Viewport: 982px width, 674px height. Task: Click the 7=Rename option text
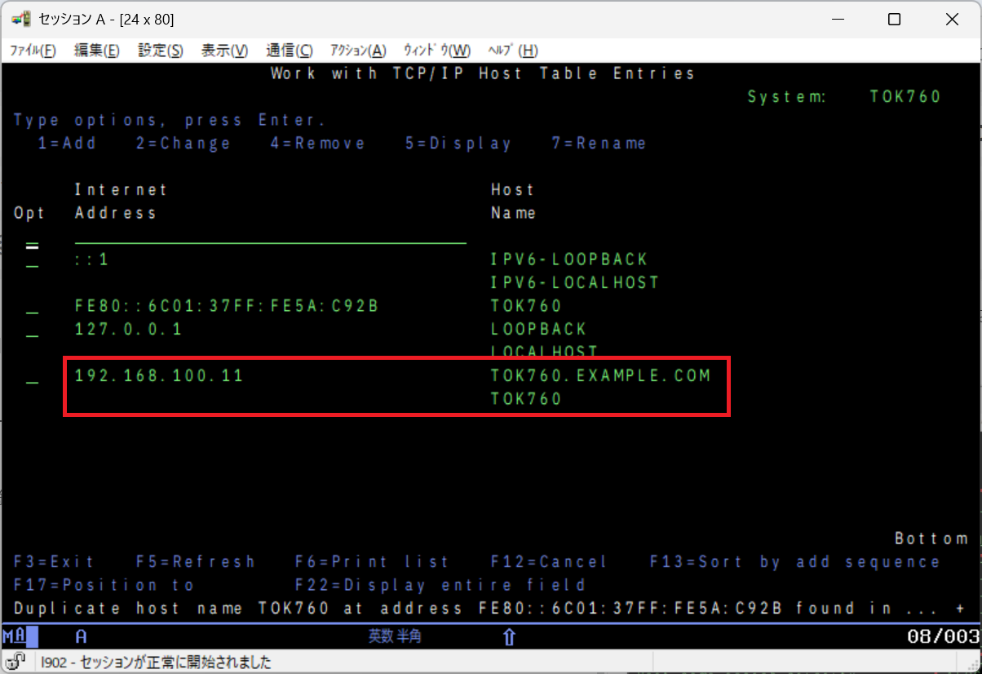599,144
